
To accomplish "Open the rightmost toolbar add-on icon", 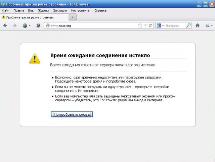I will tap(208, 25).
